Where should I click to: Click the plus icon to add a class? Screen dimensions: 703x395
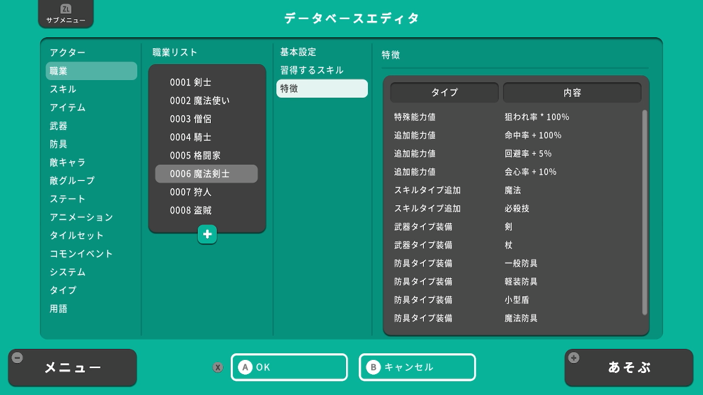pyautogui.click(x=207, y=234)
